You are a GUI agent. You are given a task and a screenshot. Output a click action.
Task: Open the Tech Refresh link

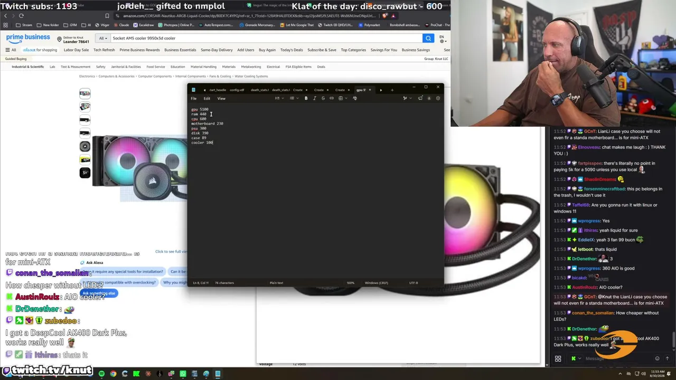(x=104, y=50)
